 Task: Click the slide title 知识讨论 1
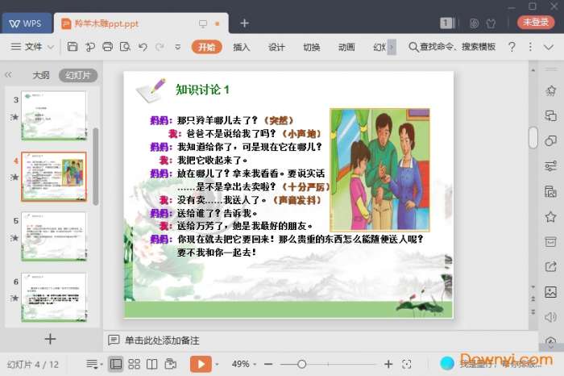coord(202,90)
